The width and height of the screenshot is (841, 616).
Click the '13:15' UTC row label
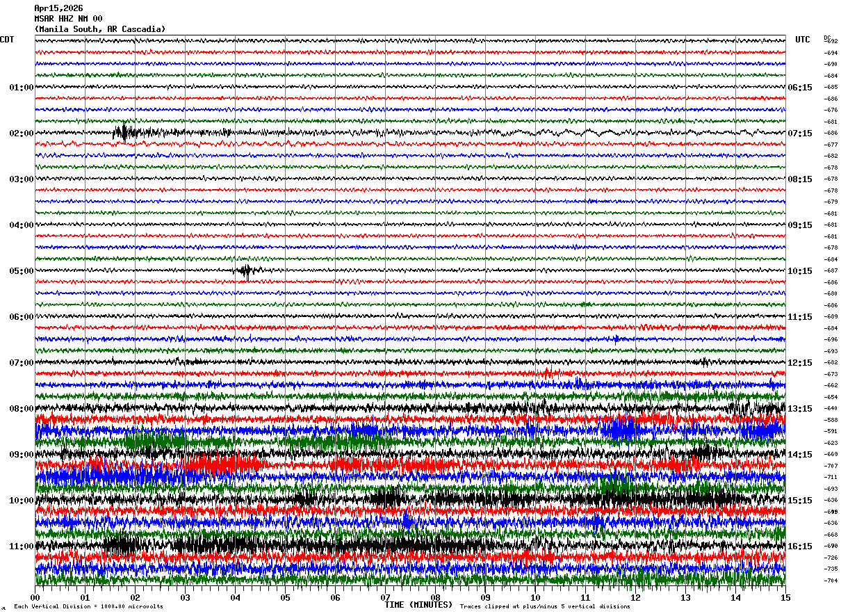[x=800, y=409]
